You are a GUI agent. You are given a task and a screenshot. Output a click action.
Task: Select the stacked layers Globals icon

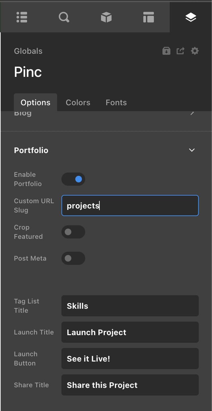coord(191,17)
